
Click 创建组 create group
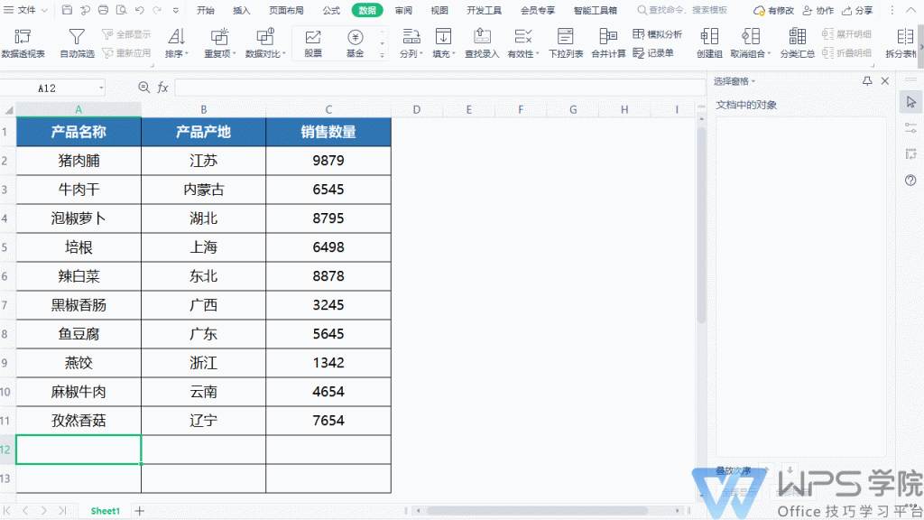(709, 43)
